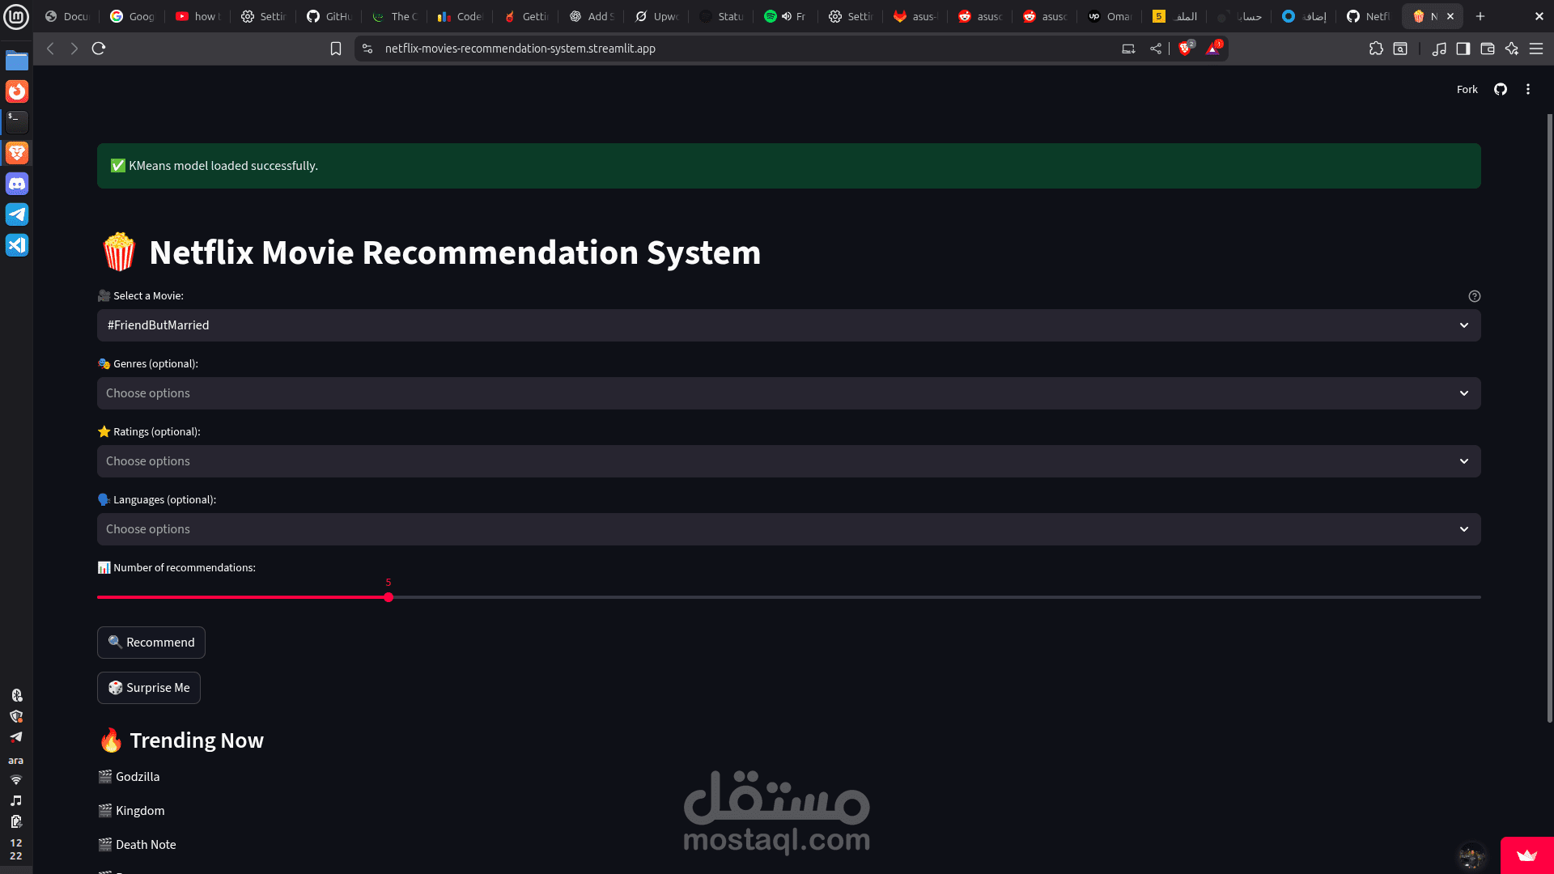Open Leo AI assistant icon

point(1512,49)
